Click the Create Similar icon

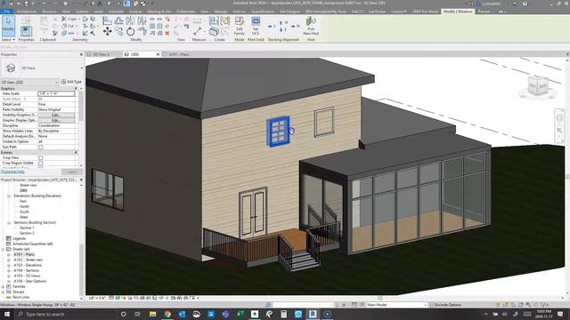click(214, 32)
